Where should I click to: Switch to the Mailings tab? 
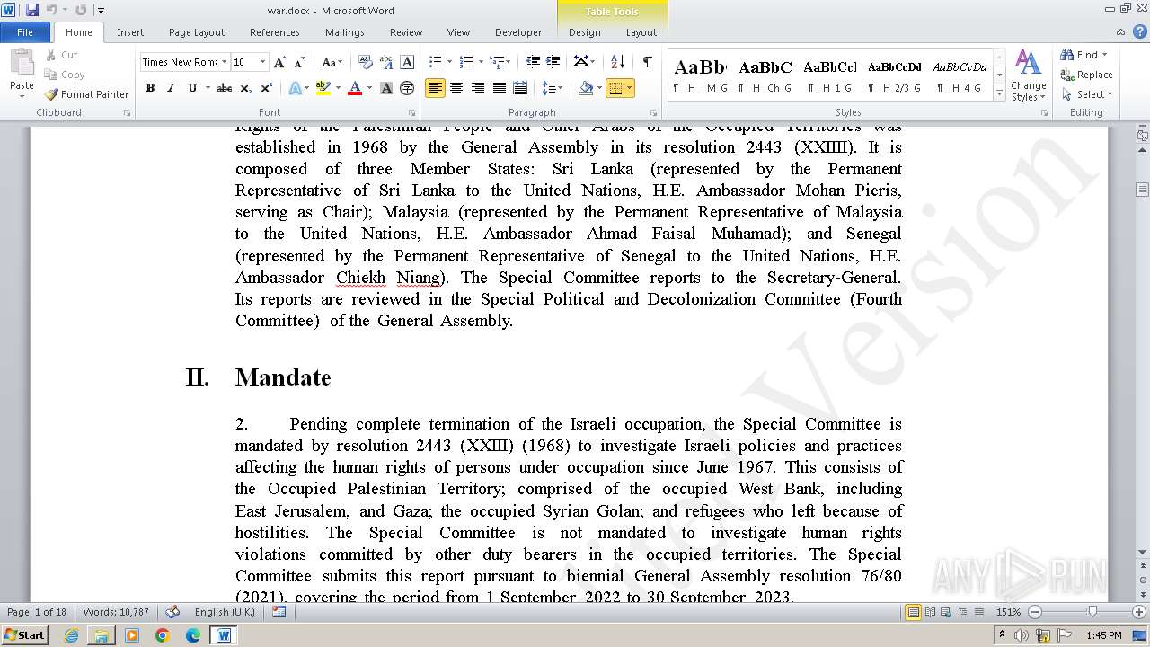(345, 32)
